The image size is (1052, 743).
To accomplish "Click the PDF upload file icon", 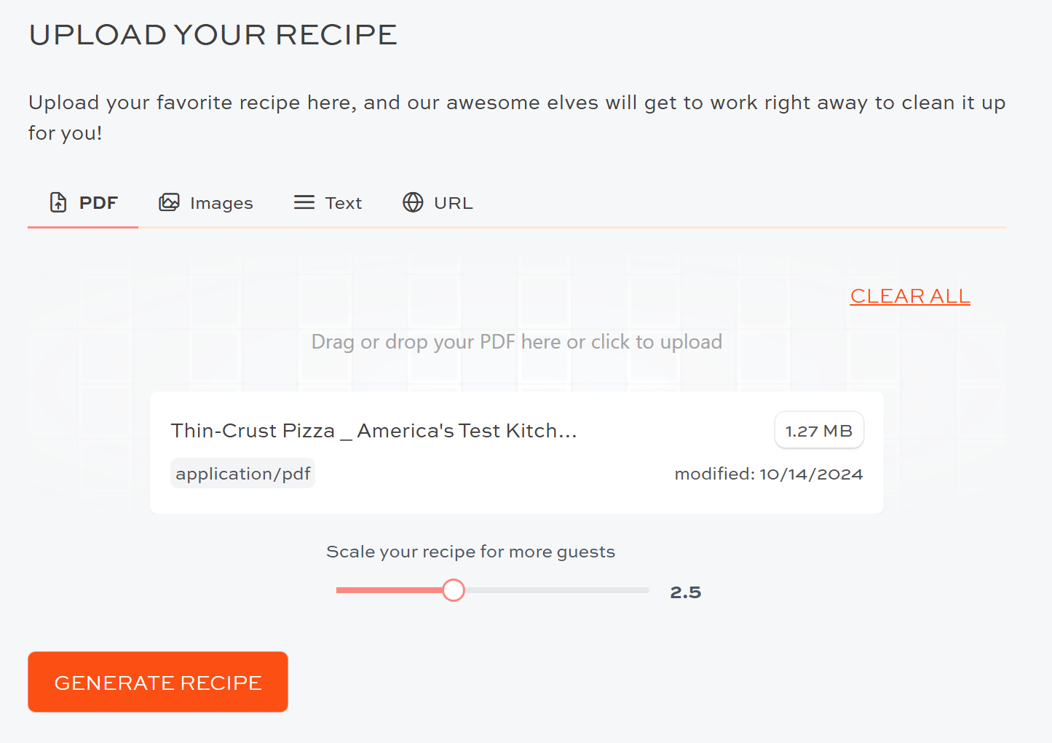I will 58,202.
